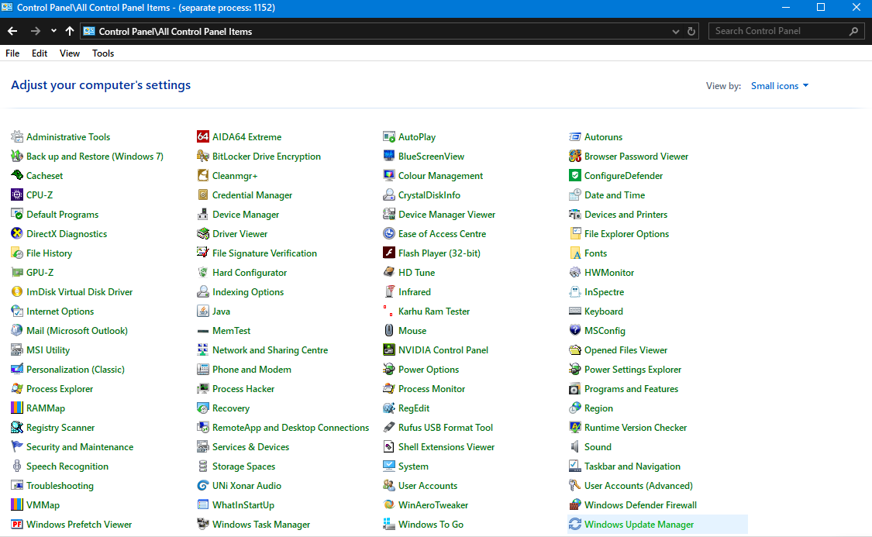Open CrystalDiskInfo link

pos(429,195)
